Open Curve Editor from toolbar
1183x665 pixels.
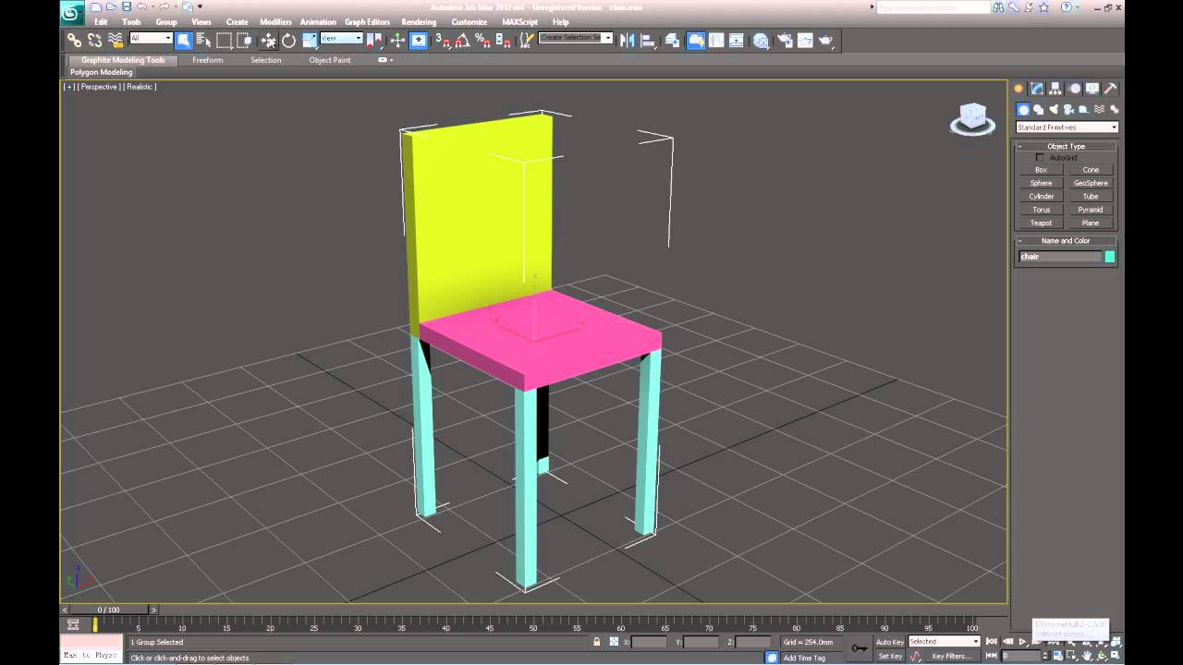pyautogui.click(x=716, y=40)
